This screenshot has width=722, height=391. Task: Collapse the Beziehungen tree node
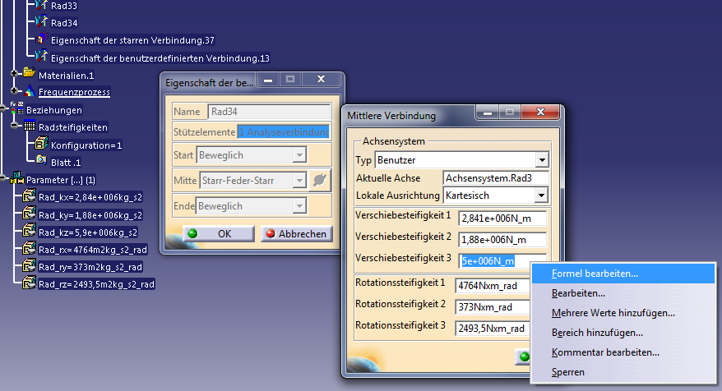pos(2,108)
